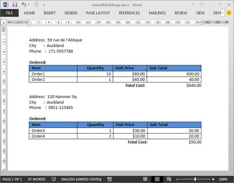234x183 pixels.
Task: Open Customize Quick Access Toolbar dropdown
Action: pos(44,5)
